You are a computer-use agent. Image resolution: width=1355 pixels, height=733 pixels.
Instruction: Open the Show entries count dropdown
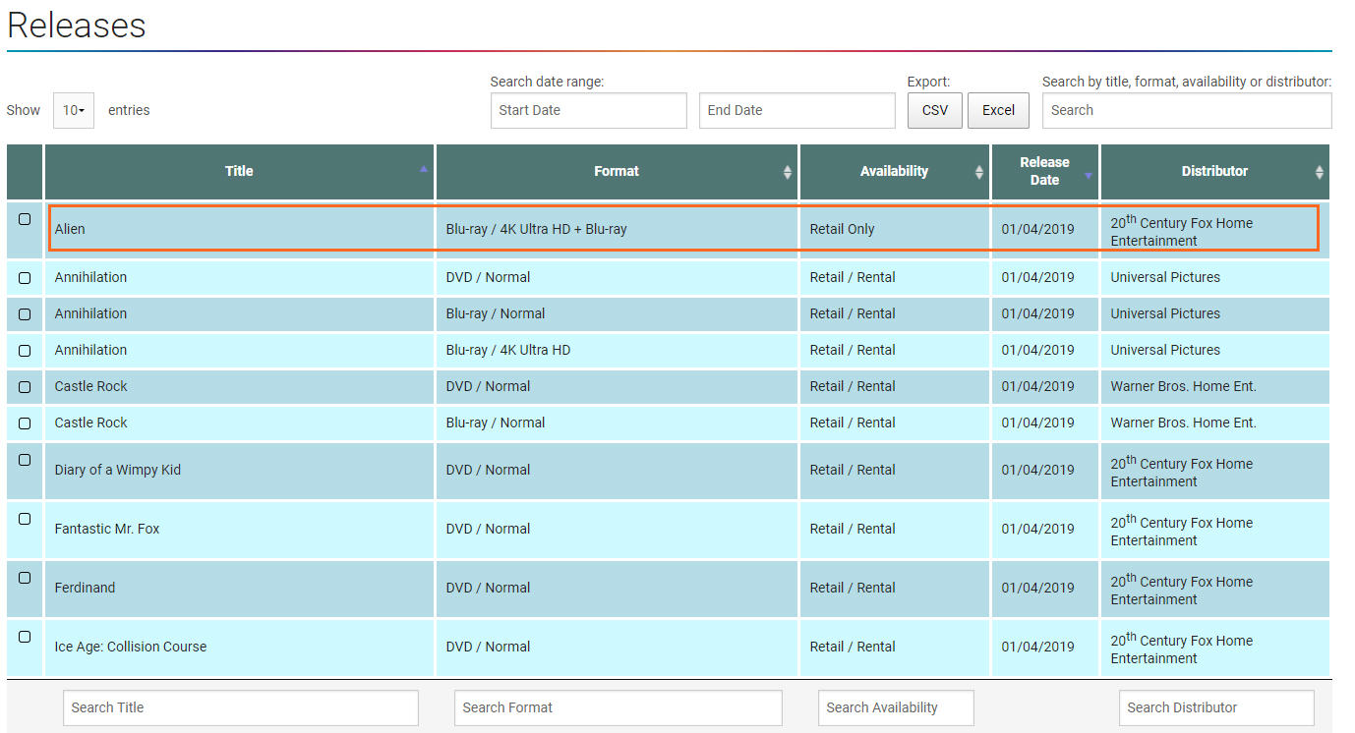coord(74,110)
